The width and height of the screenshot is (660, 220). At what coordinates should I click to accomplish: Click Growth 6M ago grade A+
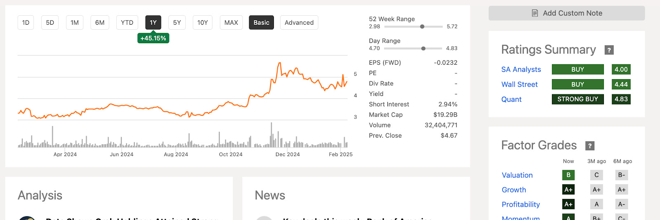[622, 190]
